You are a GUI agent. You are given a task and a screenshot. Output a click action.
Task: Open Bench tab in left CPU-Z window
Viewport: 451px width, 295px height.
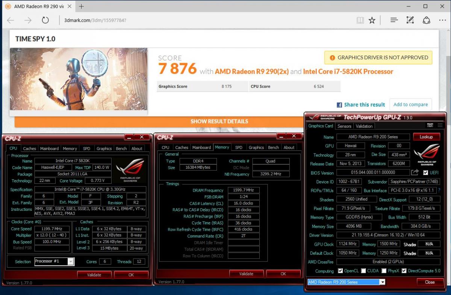(x=121, y=148)
